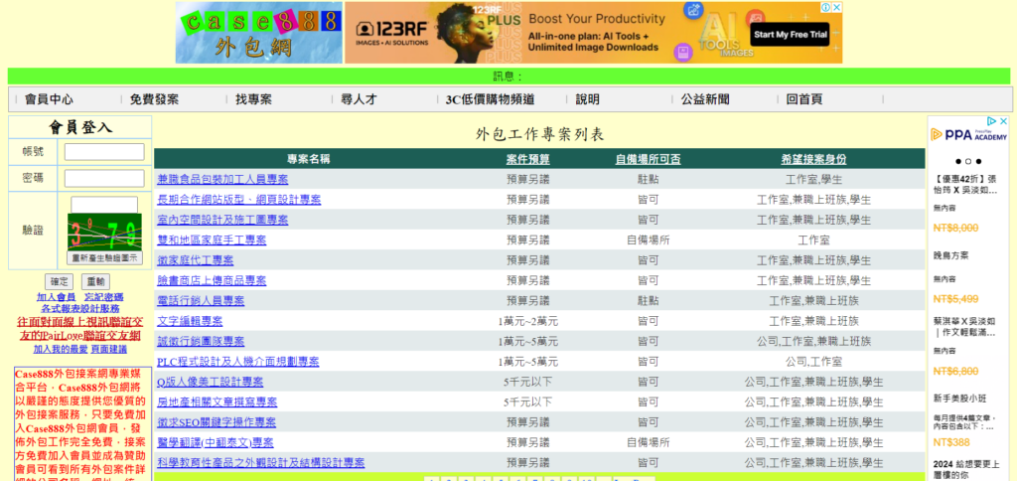Screen dimensions: 1017x481
Task: Close the PPA Academy sidebar ad
Action: point(1003,121)
